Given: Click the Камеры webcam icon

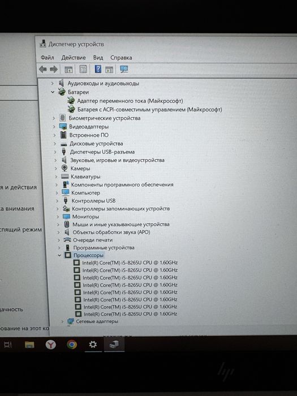Looking at the screenshot, I should pyautogui.click(x=64, y=168).
